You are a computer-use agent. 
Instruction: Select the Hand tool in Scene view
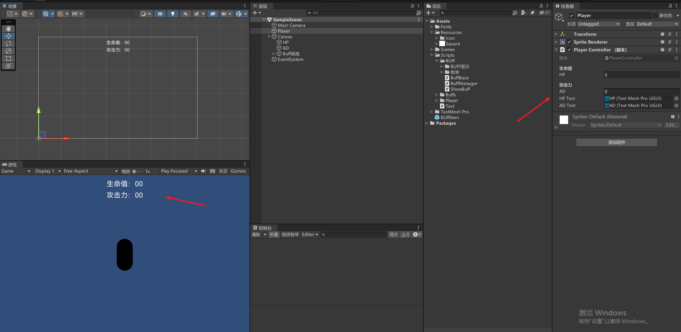pos(9,29)
